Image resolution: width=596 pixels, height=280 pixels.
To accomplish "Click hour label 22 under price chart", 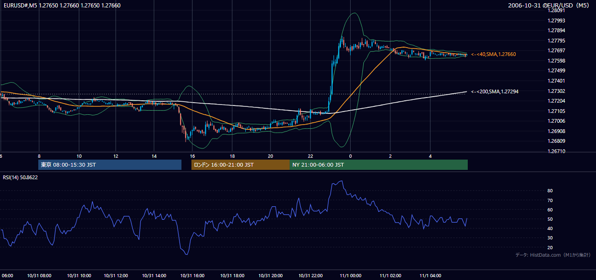I will (311, 156).
